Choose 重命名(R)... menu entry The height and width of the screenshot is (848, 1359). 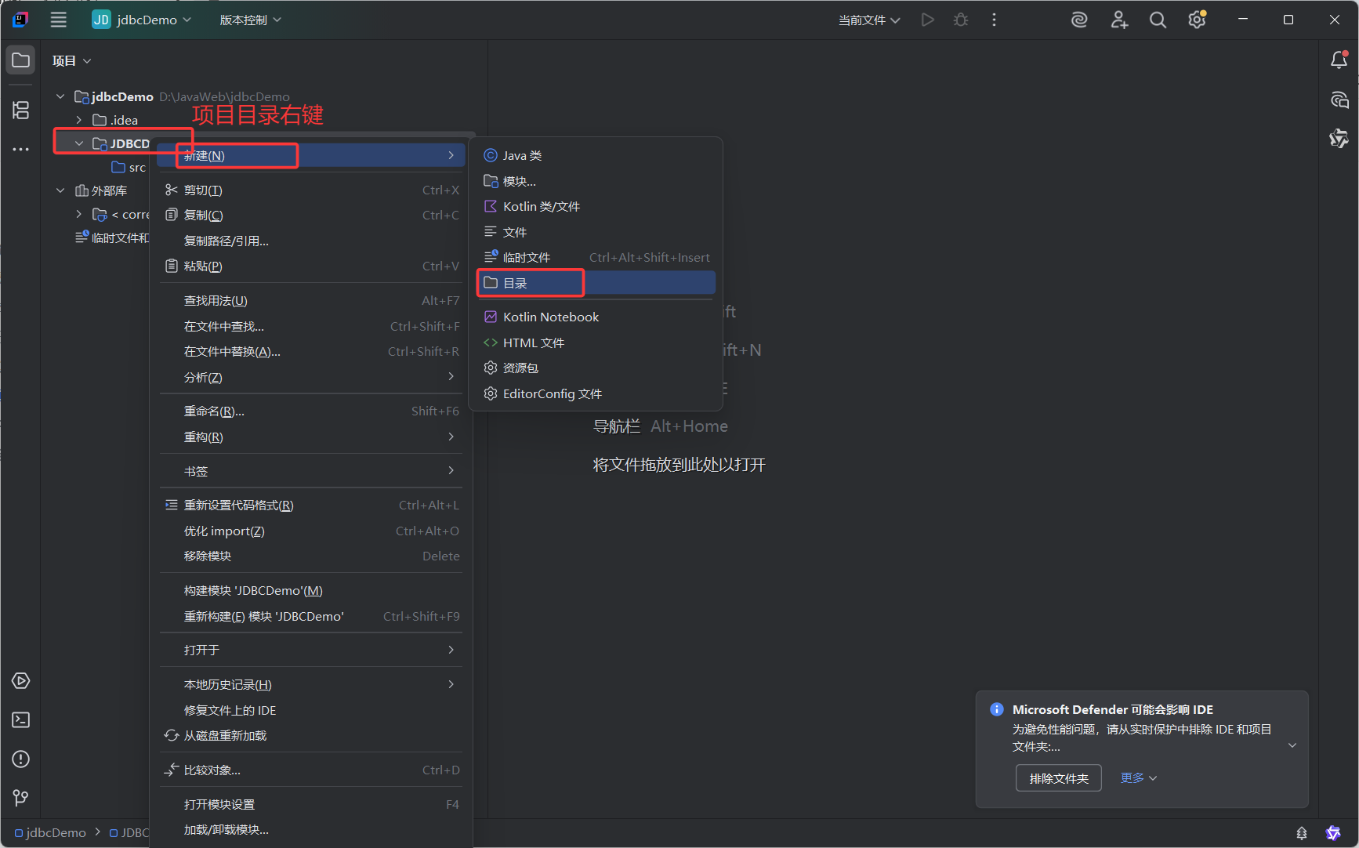[x=310, y=411]
